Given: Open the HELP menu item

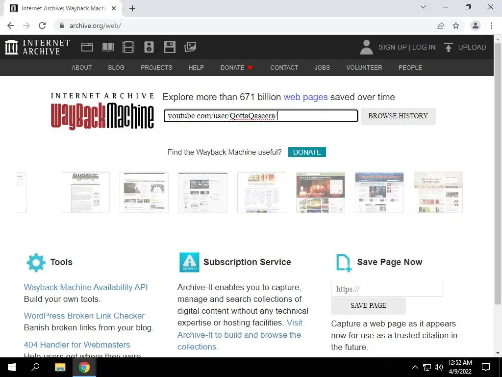Looking at the screenshot, I should click(x=196, y=68).
